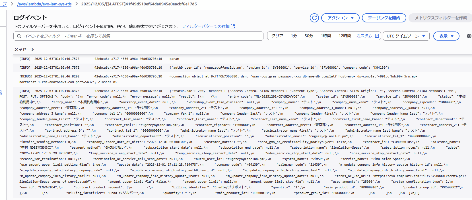
Task: Select the 1分 time range
Action: click(x=294, y=36)
